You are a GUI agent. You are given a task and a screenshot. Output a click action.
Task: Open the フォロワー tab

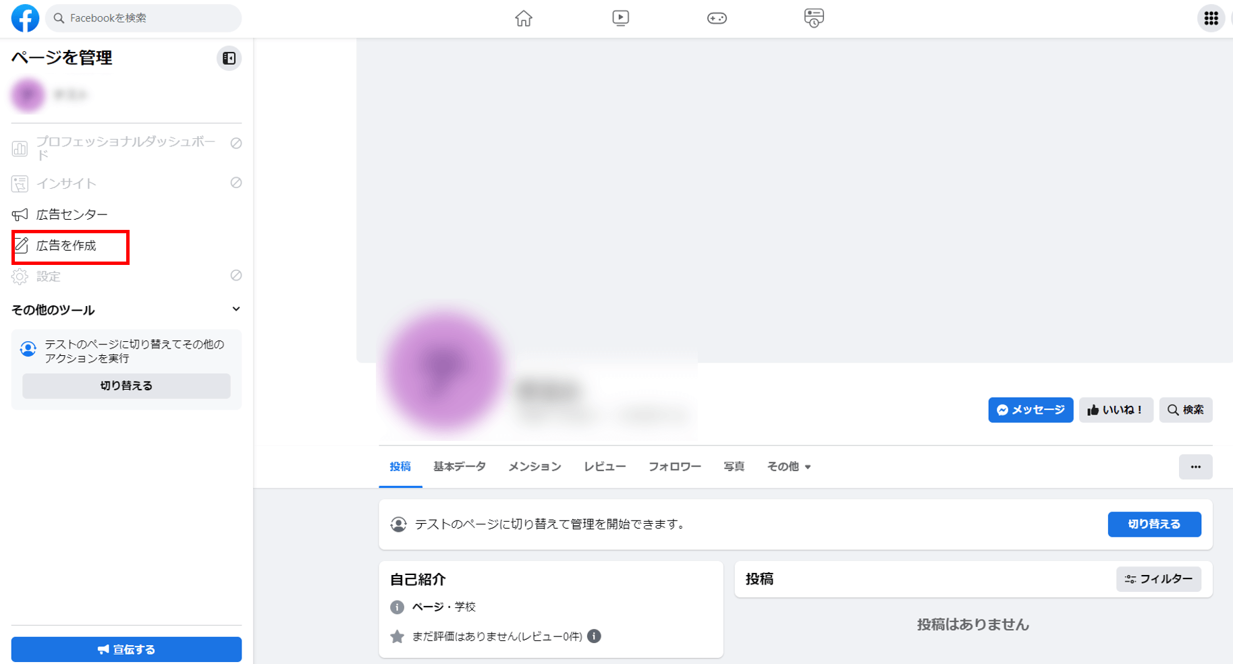[674, 466]
